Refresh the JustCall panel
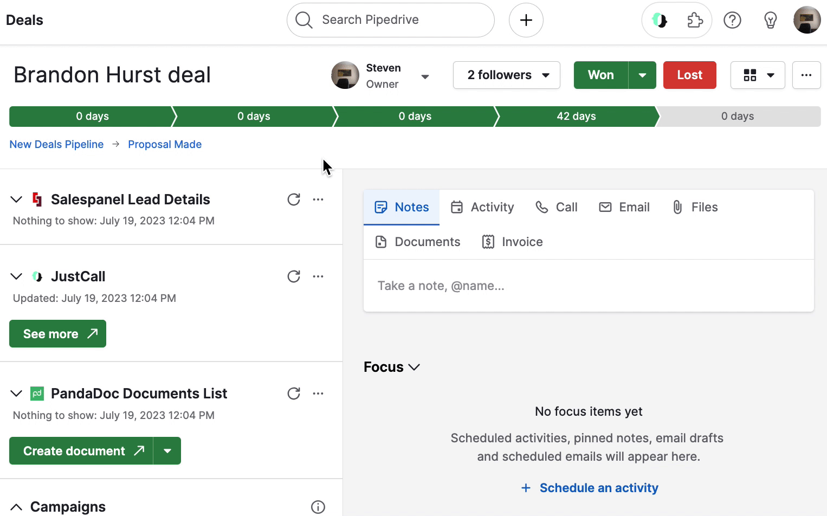The image size is (827, 516). pos(294,276)
